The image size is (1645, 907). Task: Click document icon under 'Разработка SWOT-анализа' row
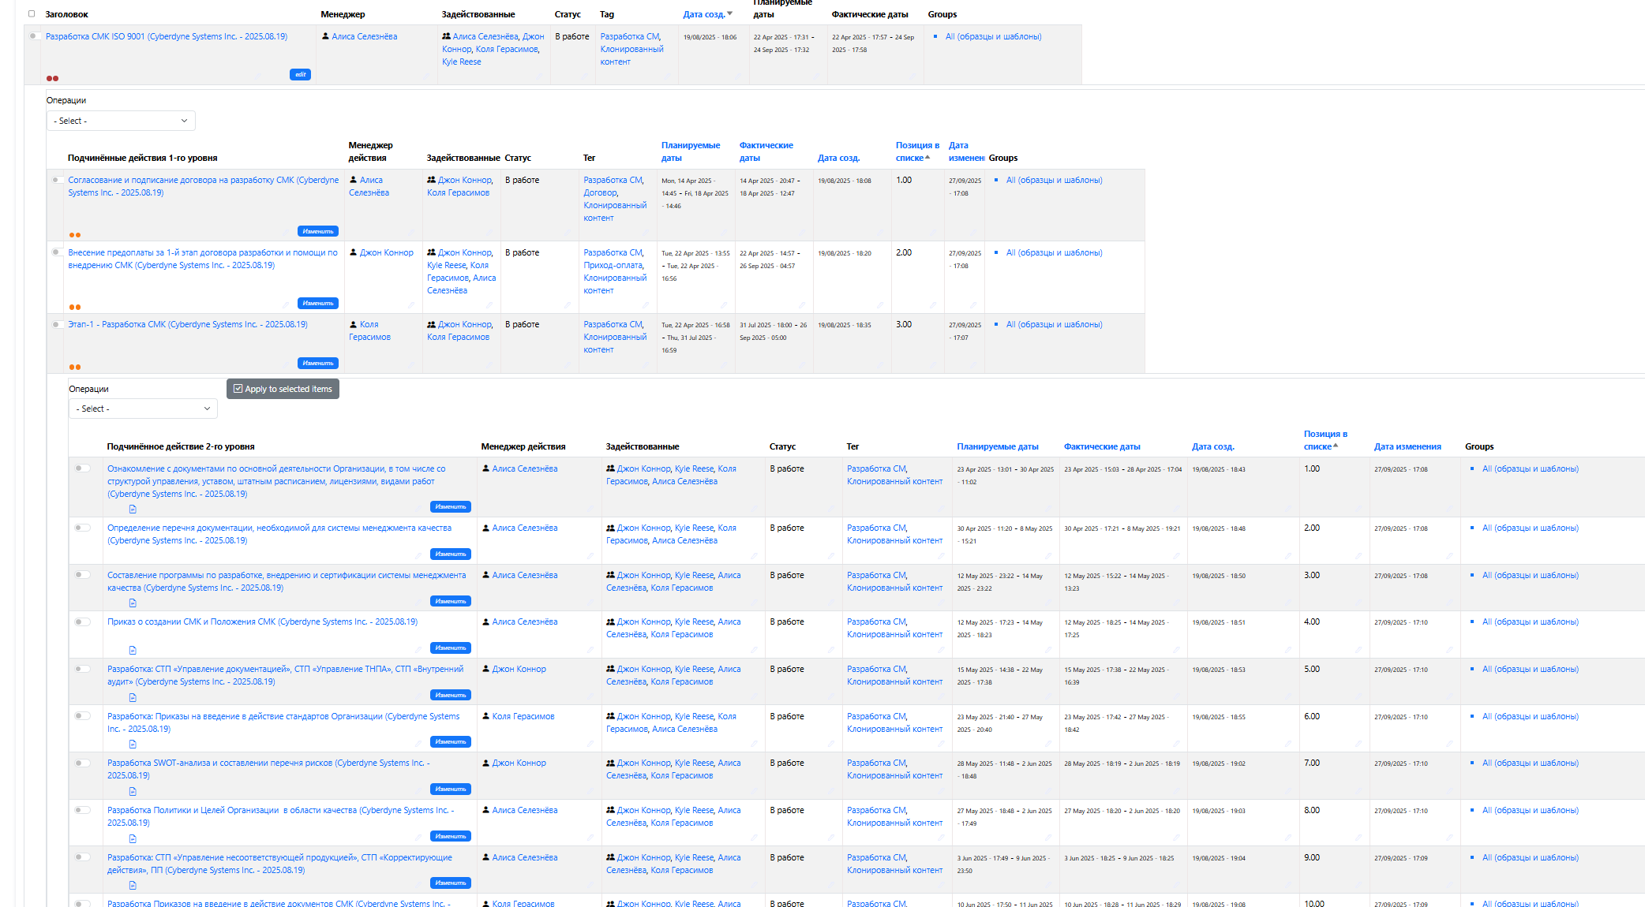tap(133, 792)
